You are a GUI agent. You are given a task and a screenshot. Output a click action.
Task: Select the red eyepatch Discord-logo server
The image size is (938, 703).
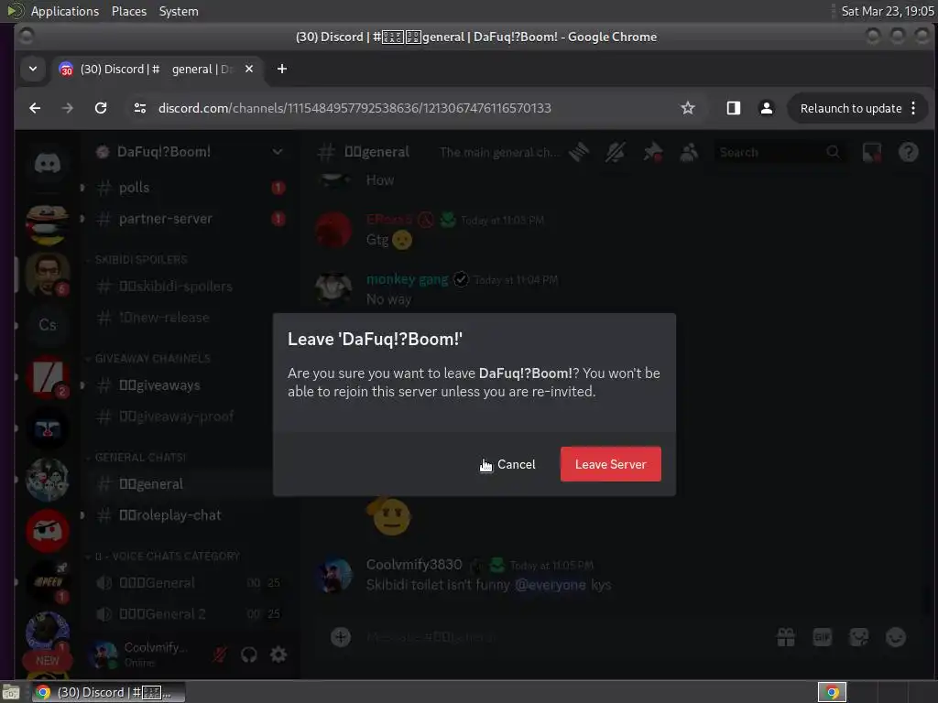(x=48, y=530)
